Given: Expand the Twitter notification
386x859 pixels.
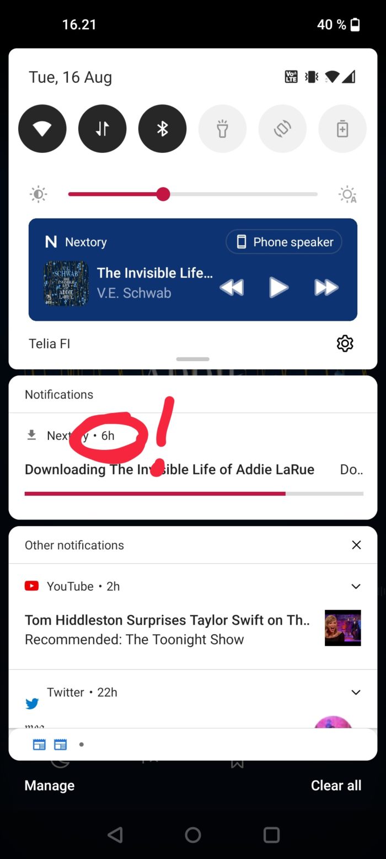Looking at the screenshot, I should coord(356,692).
